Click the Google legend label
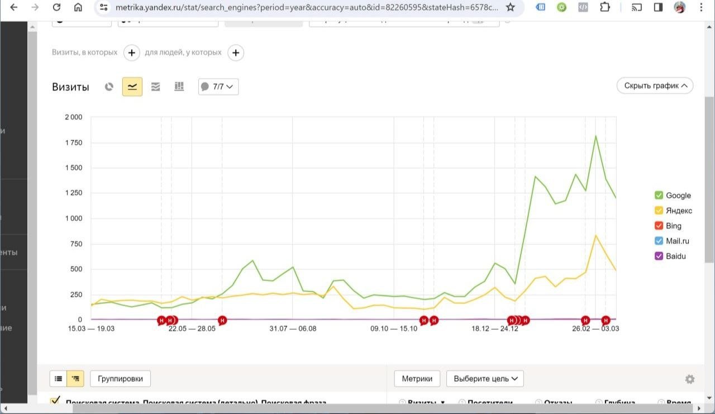 coord(678,196)
